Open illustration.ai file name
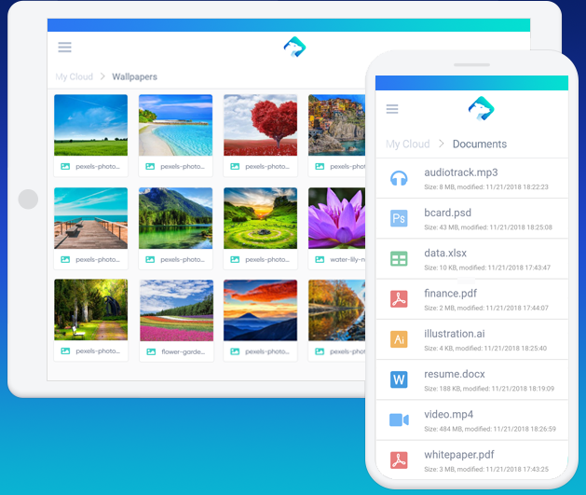This screenshot has height=495, width=586. pyautogui.click(x=455, y=334)
